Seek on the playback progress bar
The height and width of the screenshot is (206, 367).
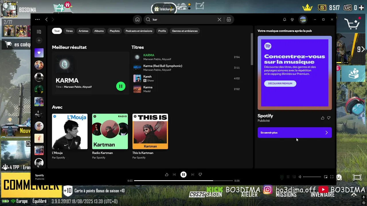[183, 181]
